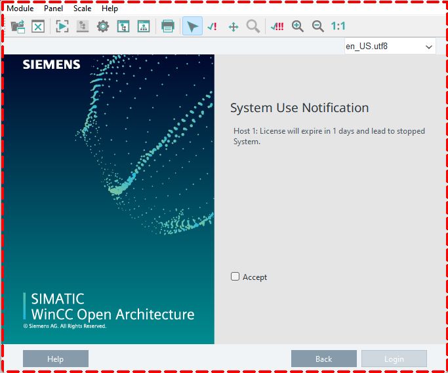The height and width of the screenshot is (373, 448).
Task: Open the Scale menu
Action: (x=82, y=9)
